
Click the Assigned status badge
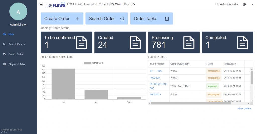pyautogui.click(x=212, y=86)
